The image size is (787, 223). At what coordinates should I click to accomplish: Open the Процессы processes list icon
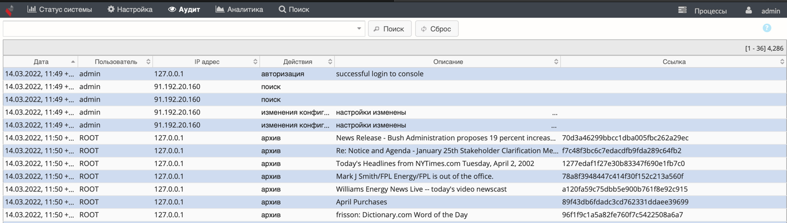point(682,10)
